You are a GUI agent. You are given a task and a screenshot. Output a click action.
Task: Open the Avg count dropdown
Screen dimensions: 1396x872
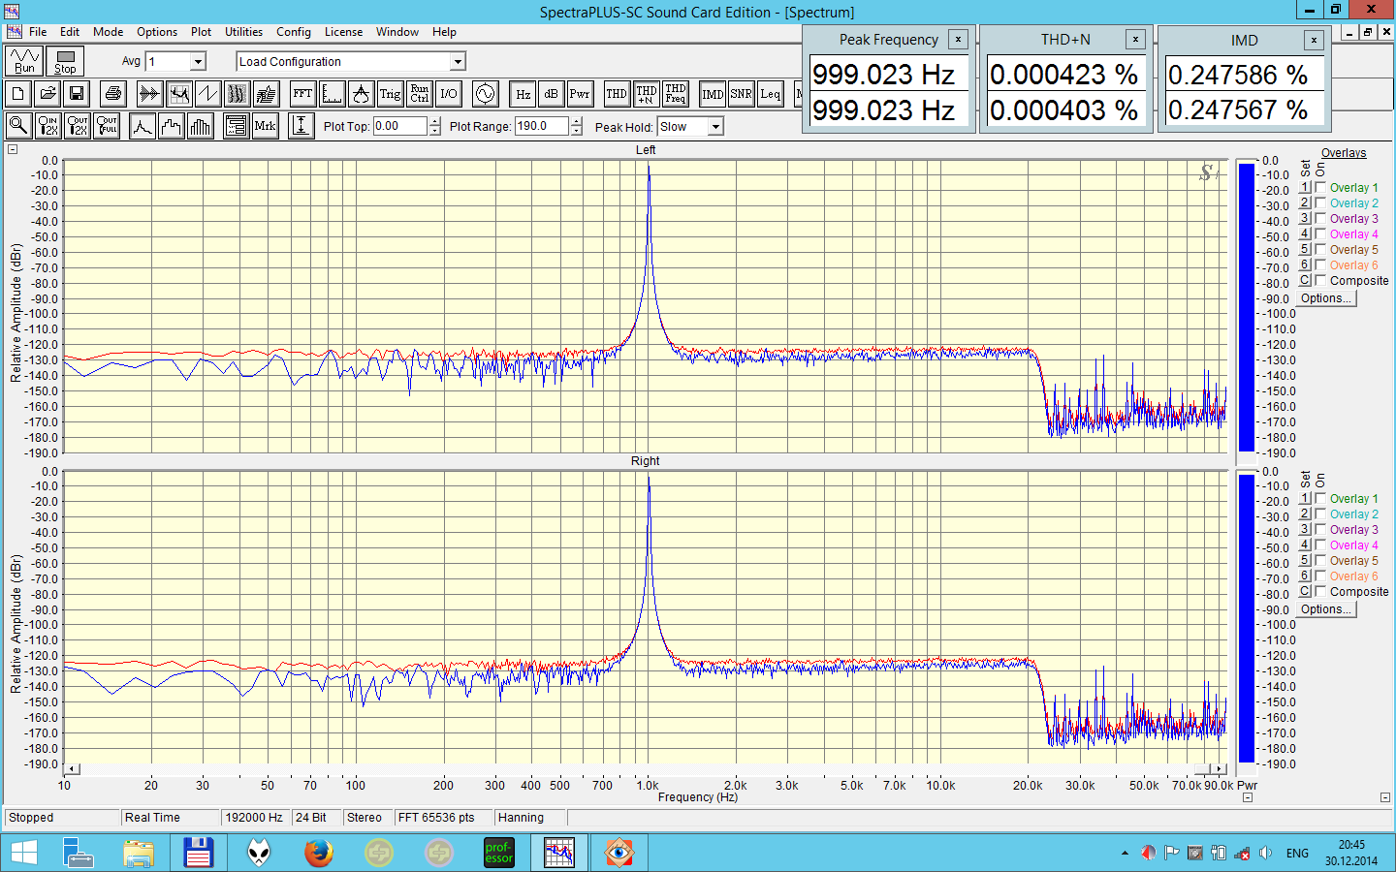coord(198,62)
